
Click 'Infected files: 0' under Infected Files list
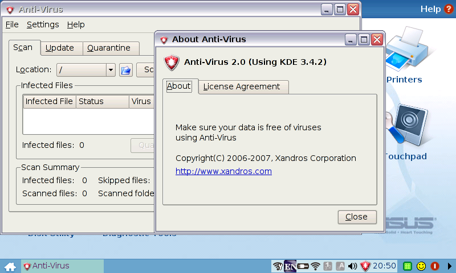tap(53, 145)
